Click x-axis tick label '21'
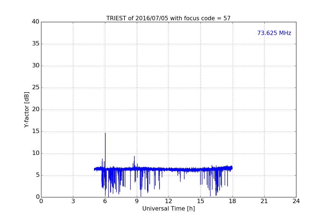This screenshot has height=219, width=329. 264,201
